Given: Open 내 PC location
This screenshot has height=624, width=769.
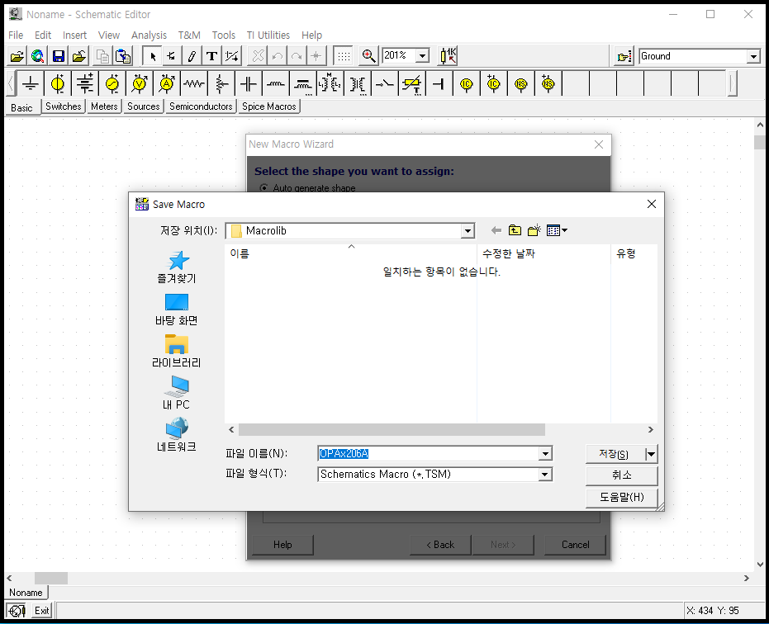Looking at the screenshot, I should click(x=177, y=394).
